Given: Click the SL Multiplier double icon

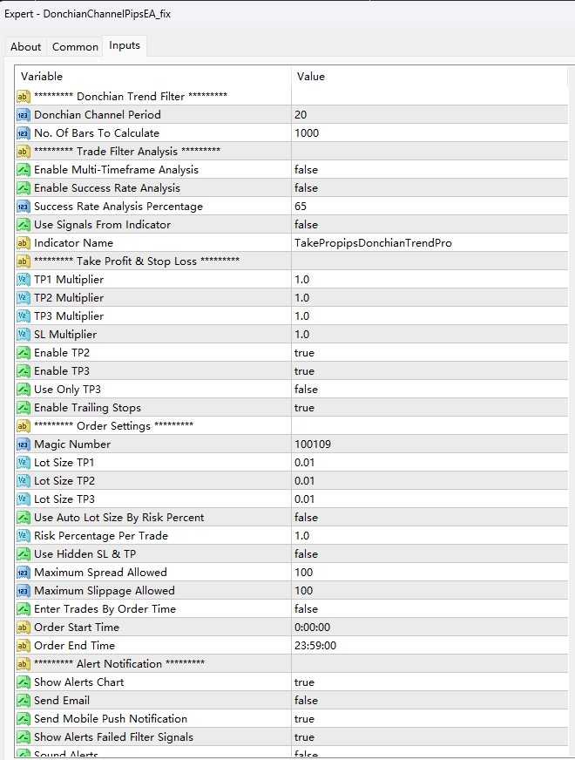Looking at the screenshot, I should [x=24, y=335].
